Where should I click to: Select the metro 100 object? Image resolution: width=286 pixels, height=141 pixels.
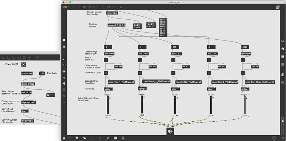pyautogui.click(x=27, y=73)
